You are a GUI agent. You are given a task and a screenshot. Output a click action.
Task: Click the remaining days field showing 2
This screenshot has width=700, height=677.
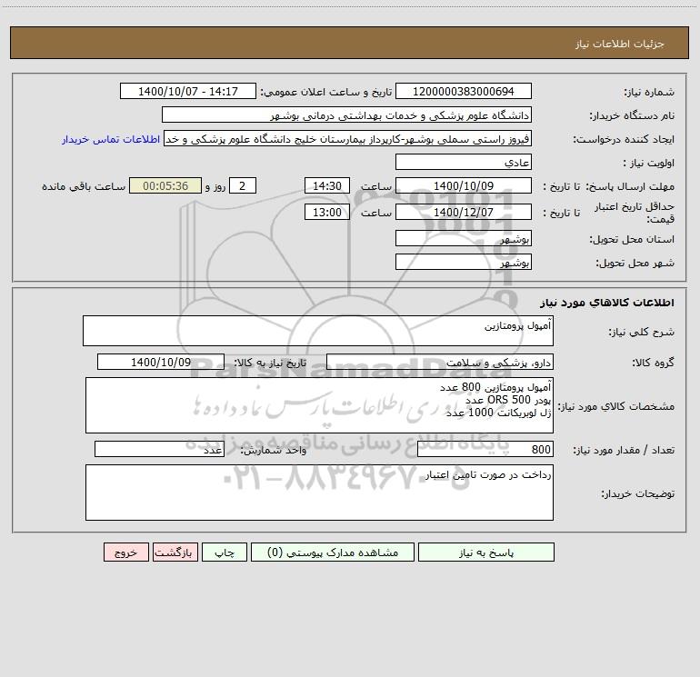[x=243, y=185]
